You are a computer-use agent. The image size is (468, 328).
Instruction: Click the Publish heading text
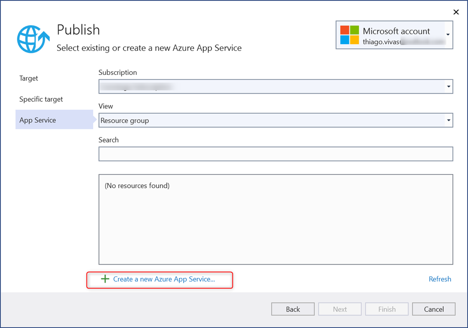[78, 30]
